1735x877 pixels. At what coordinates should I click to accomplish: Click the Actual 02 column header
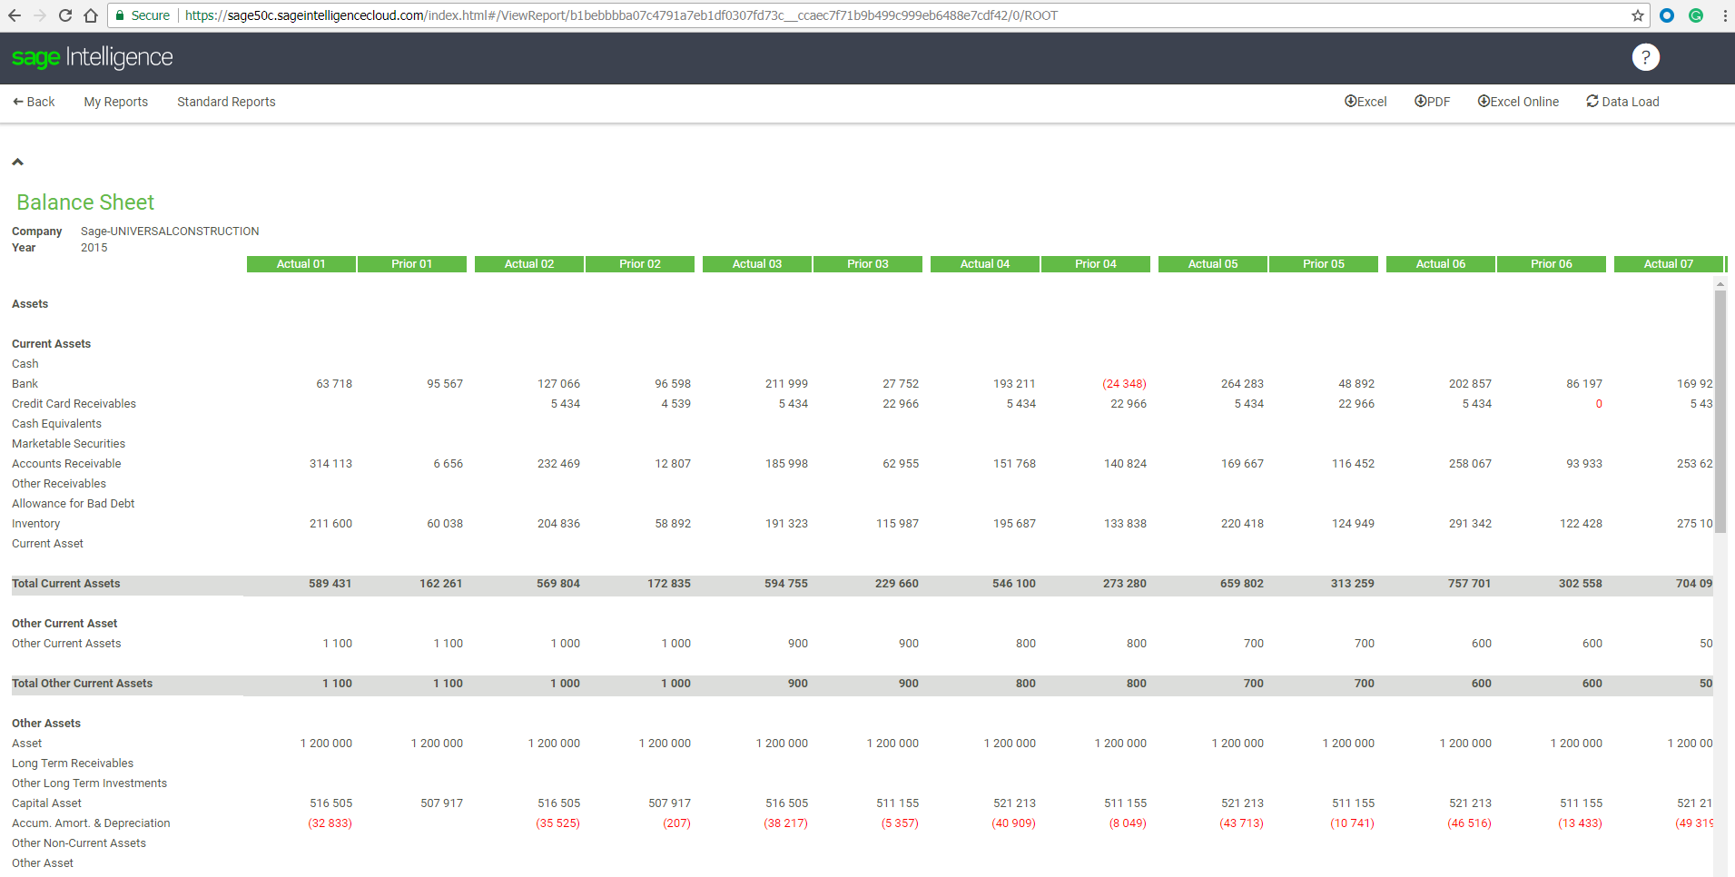(528, 264)
